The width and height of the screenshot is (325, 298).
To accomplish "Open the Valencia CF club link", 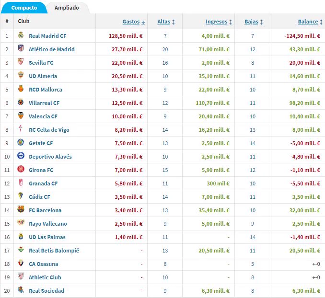I will [43, 116].
